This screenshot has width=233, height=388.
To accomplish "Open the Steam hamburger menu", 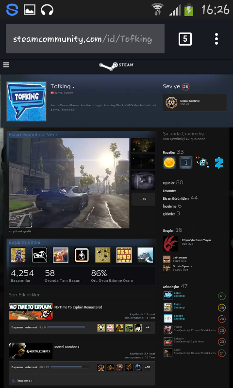I will pyautogui.click(x=6, y=65).
